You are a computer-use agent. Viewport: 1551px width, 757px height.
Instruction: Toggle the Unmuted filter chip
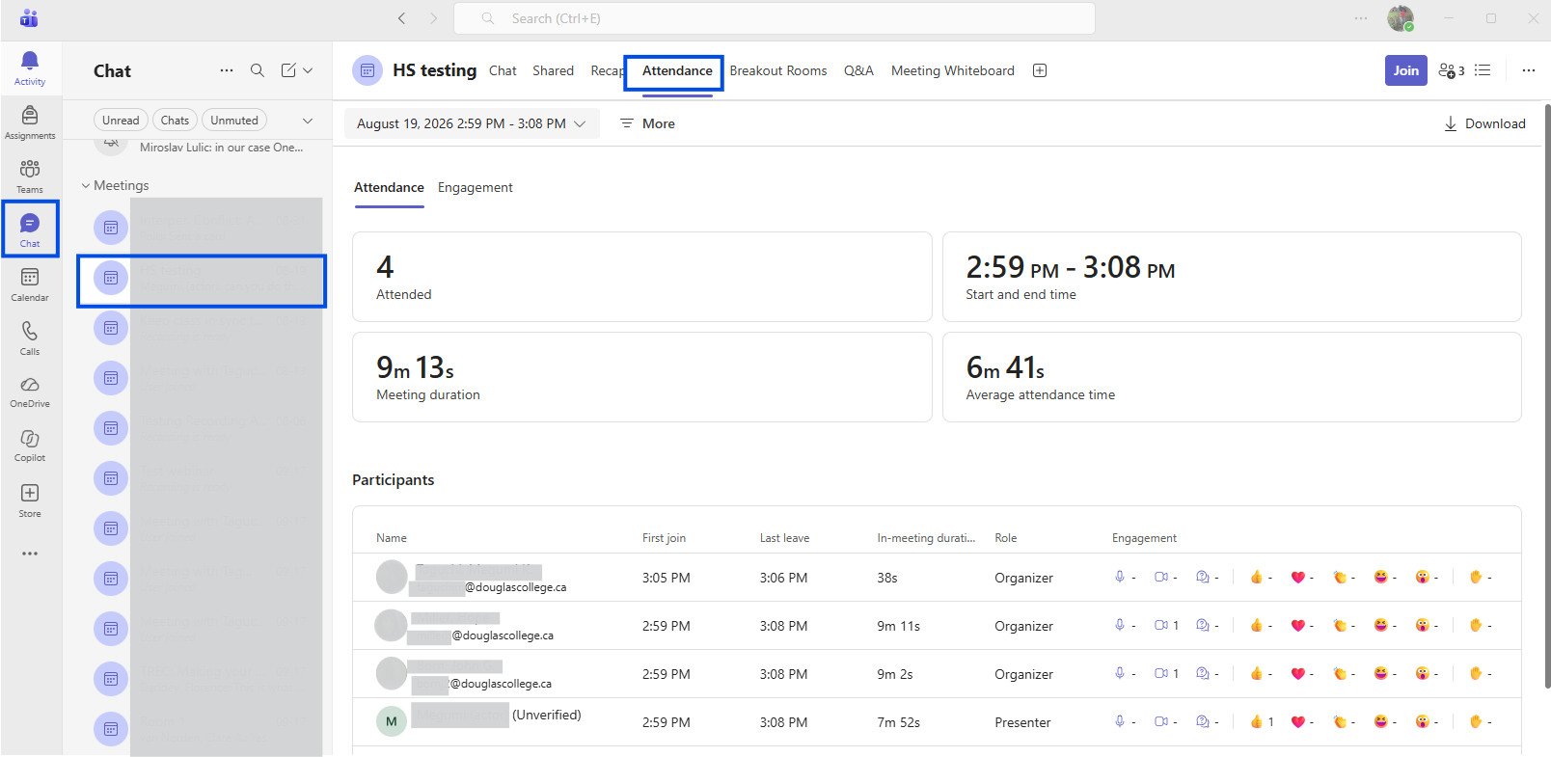point(234,121)
